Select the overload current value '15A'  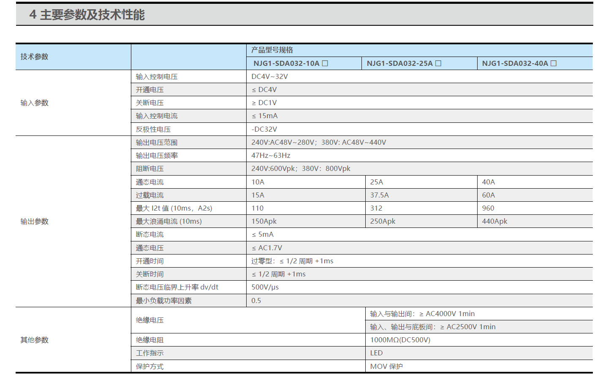258,195
